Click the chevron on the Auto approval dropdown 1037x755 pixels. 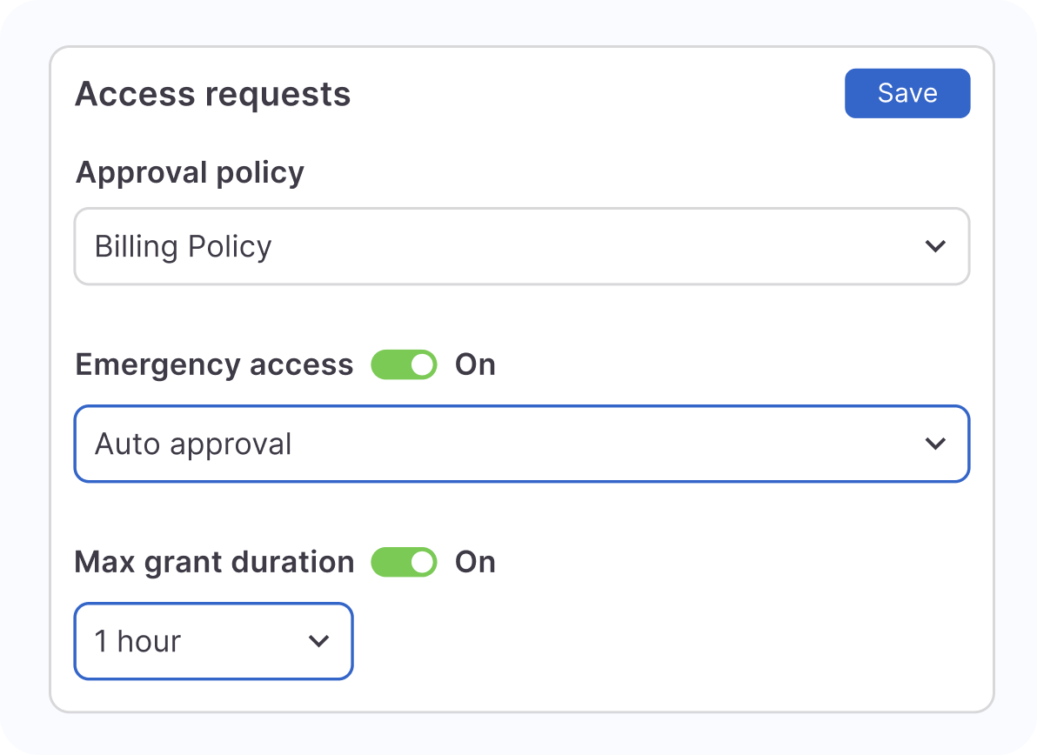pyautogui.click(x=937, y=444)
